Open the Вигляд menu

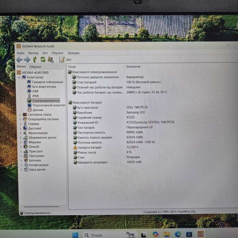click(x=33, y=53)
